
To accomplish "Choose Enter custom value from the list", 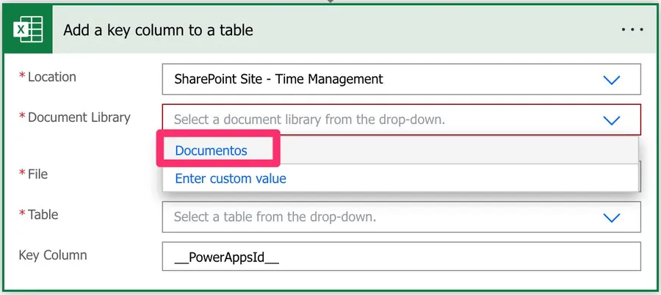I will tap(231, 178).
